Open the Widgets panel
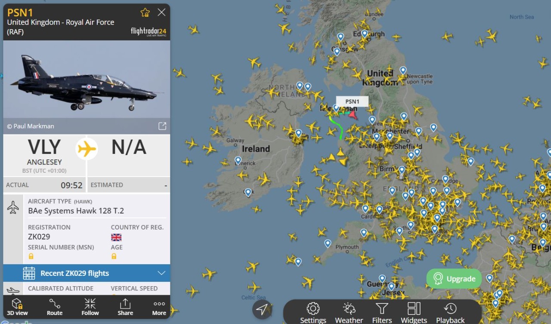The width and height of the screenshot is (551, 324). 414,312
